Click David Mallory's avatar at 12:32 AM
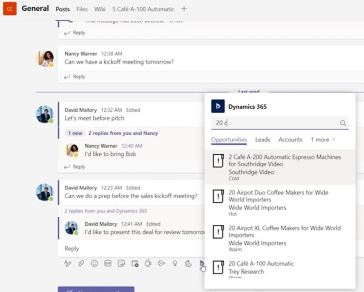364x292 pixels. [x=45, y=114]
